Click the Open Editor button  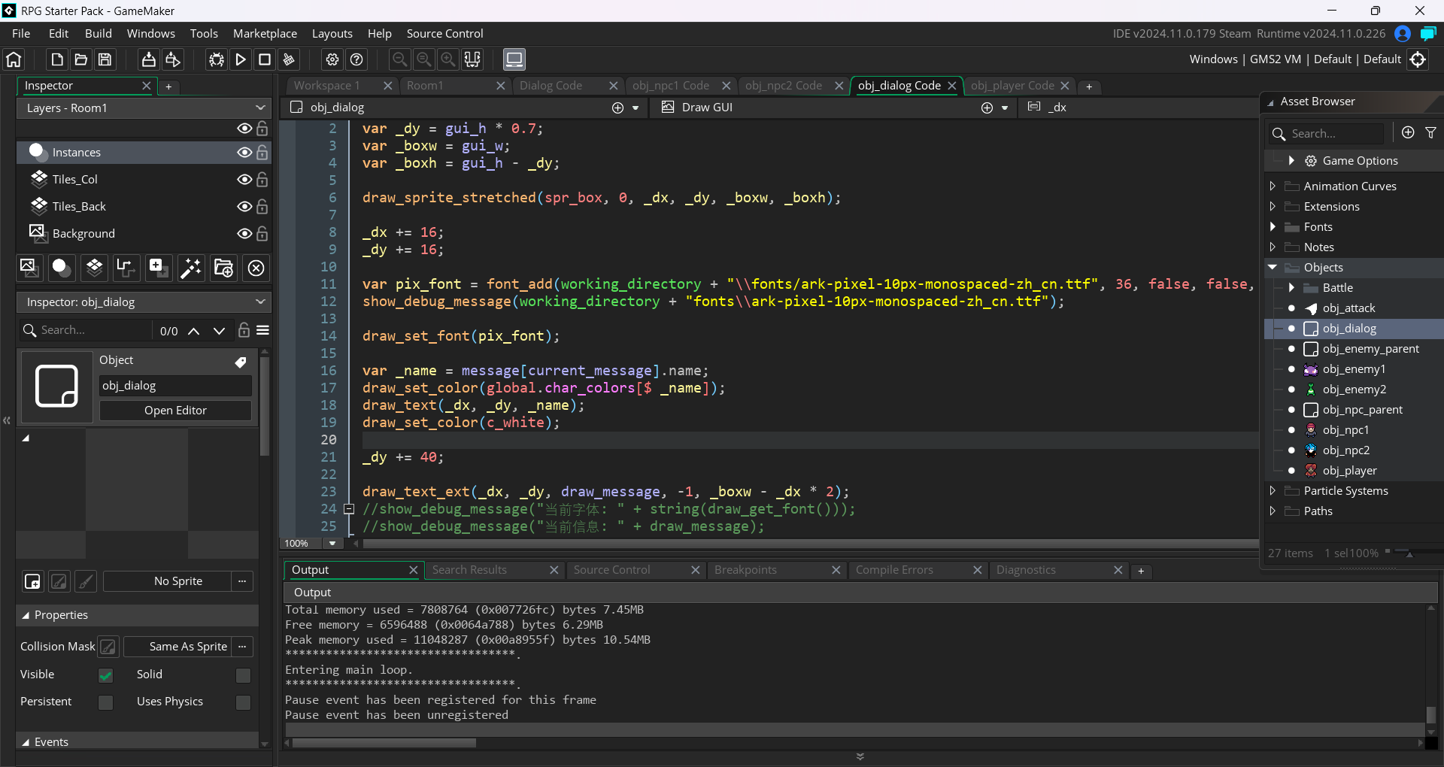[175, 411]
